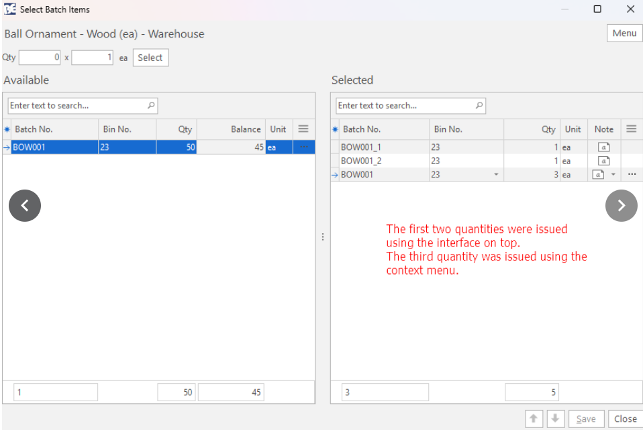Focus the Available search box

pyautogui.click(x=83, y=106)
